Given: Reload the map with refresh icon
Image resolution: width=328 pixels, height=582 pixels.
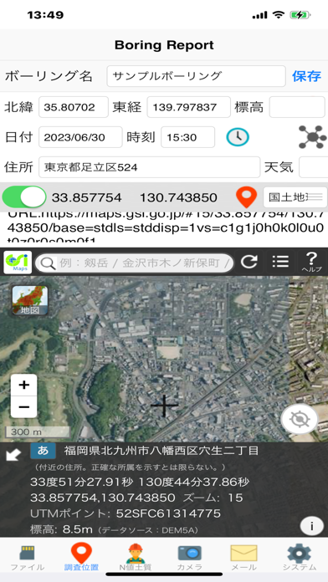Looking at the screenshot, I should click(x=249, y=262).
